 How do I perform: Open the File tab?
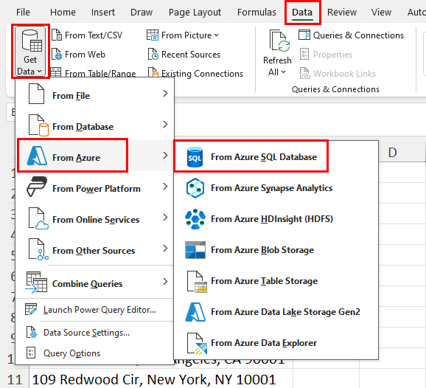click(x=23, y=13)
